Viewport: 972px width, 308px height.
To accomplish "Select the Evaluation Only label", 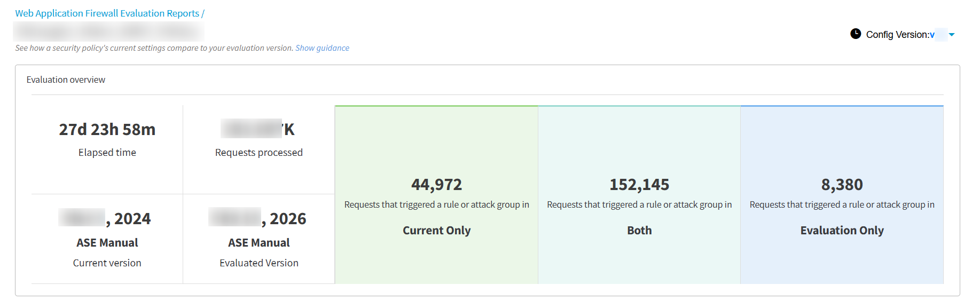I will (842, 231).
